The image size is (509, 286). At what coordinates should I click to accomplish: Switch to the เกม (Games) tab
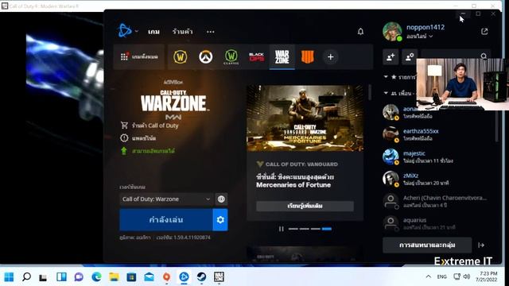153,32
